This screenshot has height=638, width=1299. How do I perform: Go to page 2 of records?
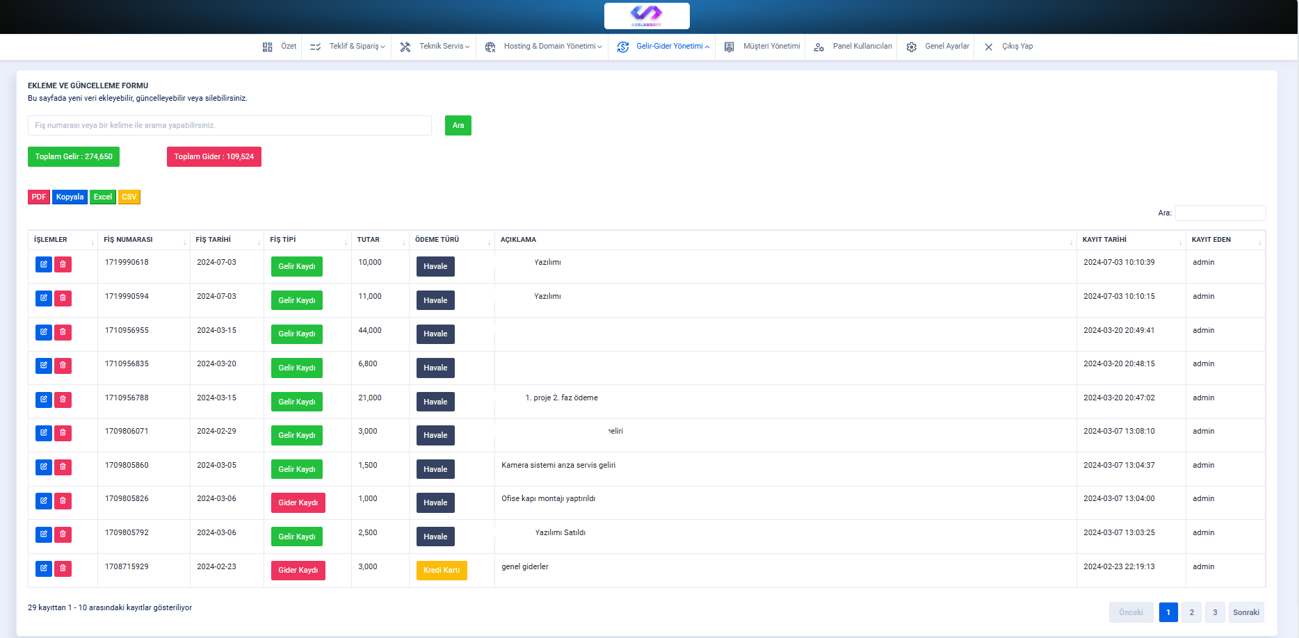click(1191, 612)
